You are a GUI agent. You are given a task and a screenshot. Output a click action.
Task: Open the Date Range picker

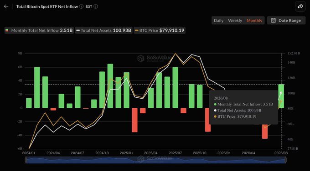pos(286,20)
